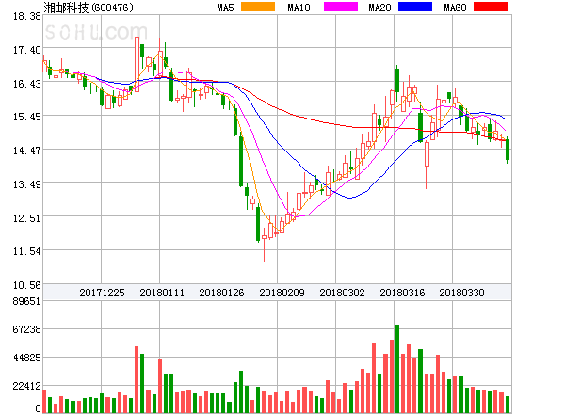Click the blue MA20 legend swatch

pos(415,7)
